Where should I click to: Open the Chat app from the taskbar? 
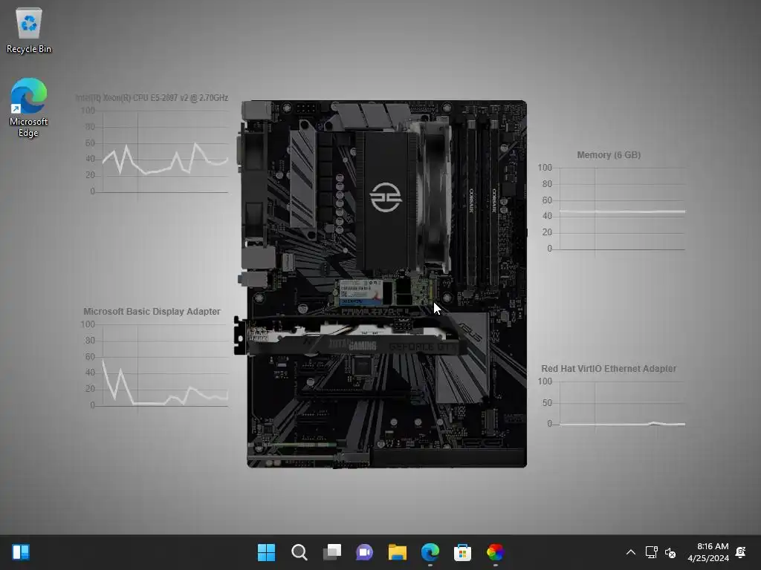pos(364,552)
